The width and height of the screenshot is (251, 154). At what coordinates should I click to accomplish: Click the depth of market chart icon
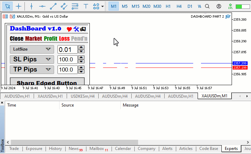click(x=12, y=16)
